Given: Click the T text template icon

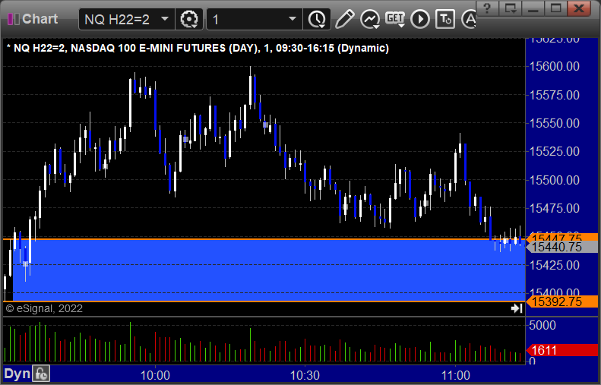Looking at the screenshot, I should (x=445, y=19).
